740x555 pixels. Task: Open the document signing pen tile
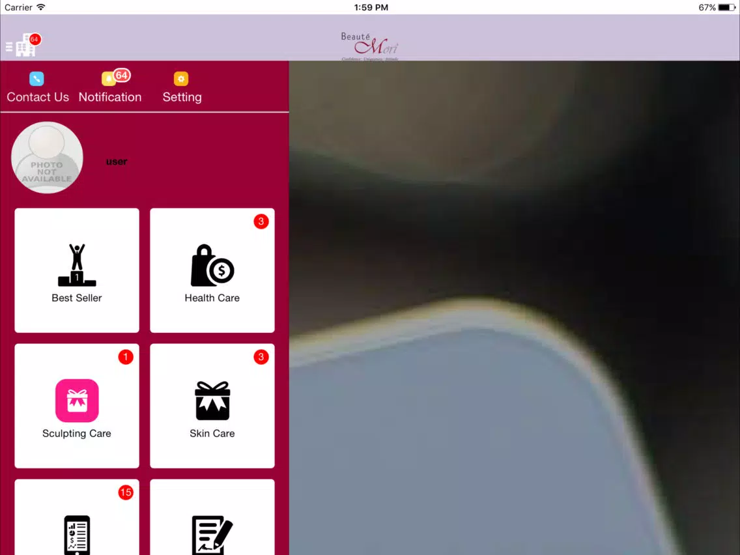pyautogui.click(x=212, y=517)
